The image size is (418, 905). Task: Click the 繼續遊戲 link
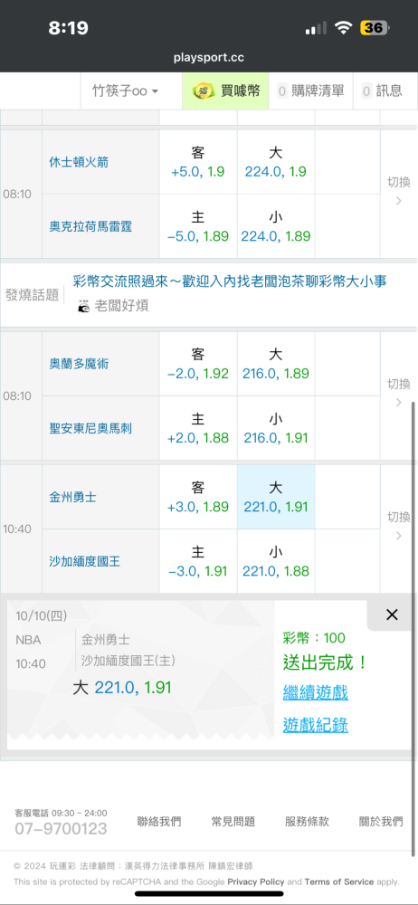(315, 692)
